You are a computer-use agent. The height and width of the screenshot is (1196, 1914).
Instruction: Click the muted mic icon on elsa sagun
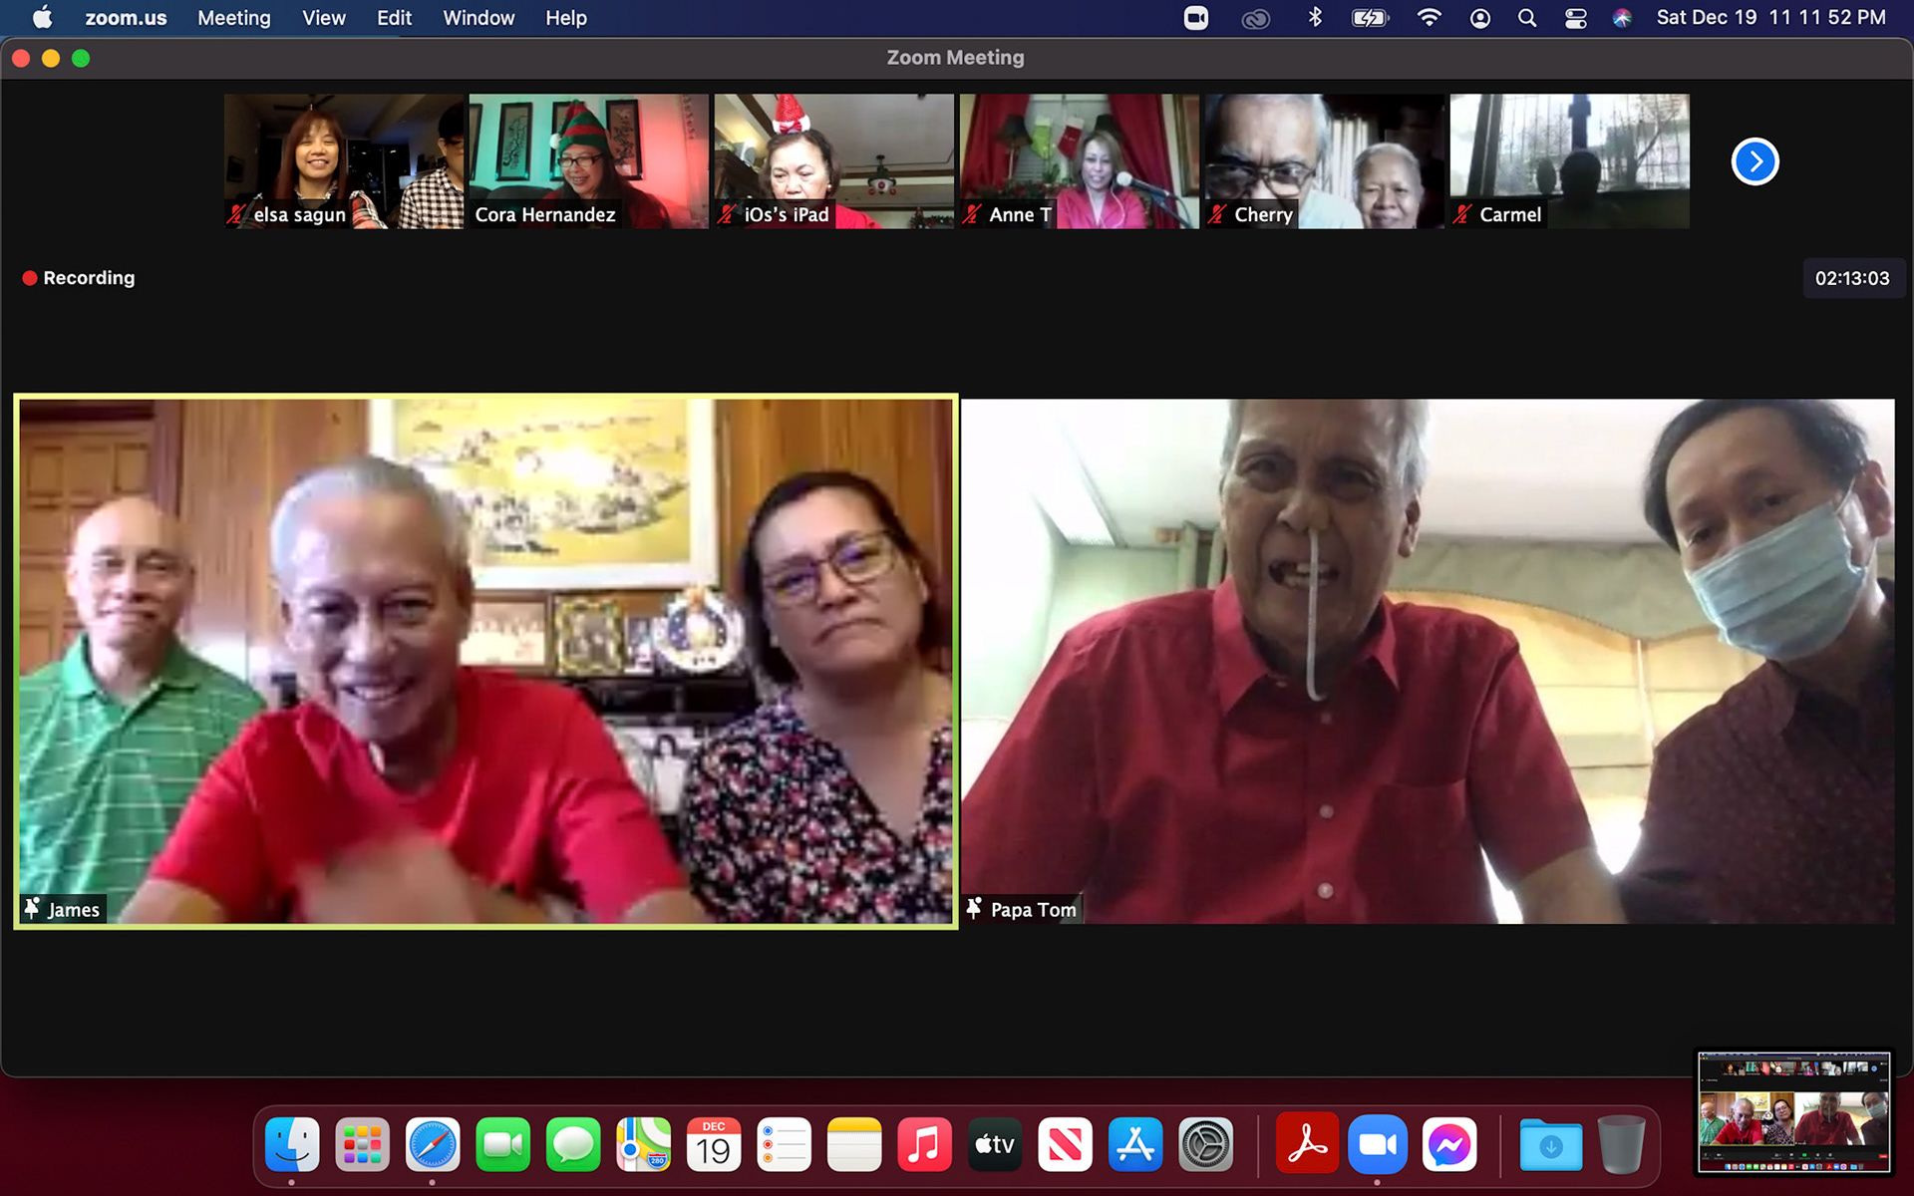click(x=236, y=214)
